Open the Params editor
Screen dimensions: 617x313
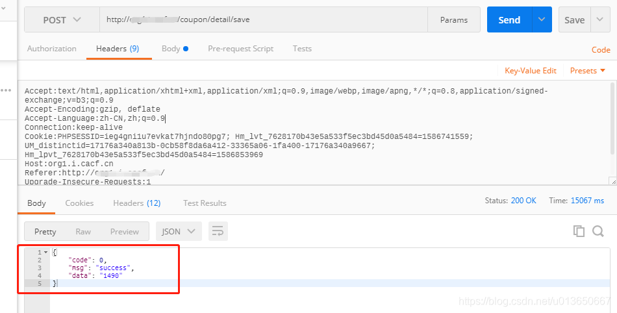pos(454,19)
